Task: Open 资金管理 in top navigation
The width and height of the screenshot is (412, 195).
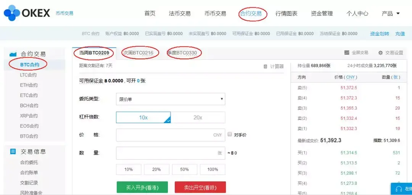Action: (x=322, y=13)
